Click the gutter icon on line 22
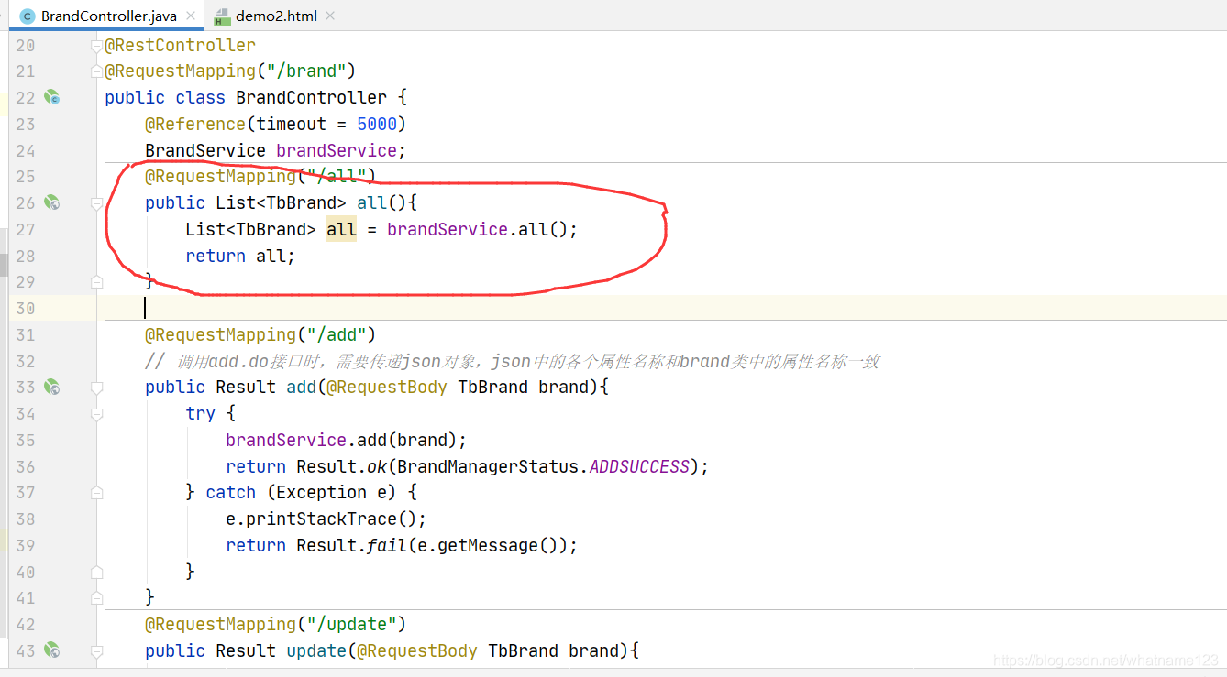Screen dimensions: 1227x677 (x=52, y=97)
